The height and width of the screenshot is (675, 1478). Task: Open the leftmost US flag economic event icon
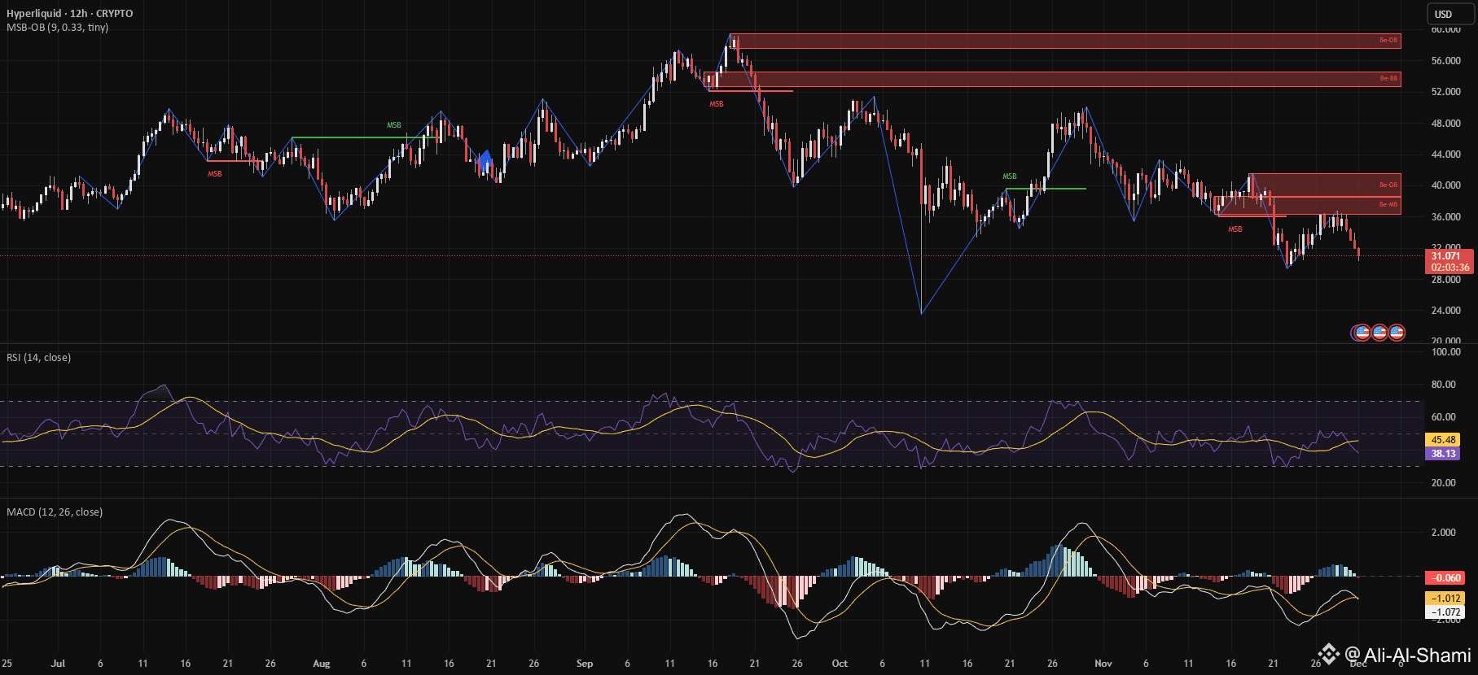click(x=1361, y=332)
